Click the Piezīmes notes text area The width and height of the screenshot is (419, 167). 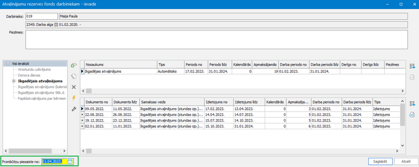[x=217, y=39]
